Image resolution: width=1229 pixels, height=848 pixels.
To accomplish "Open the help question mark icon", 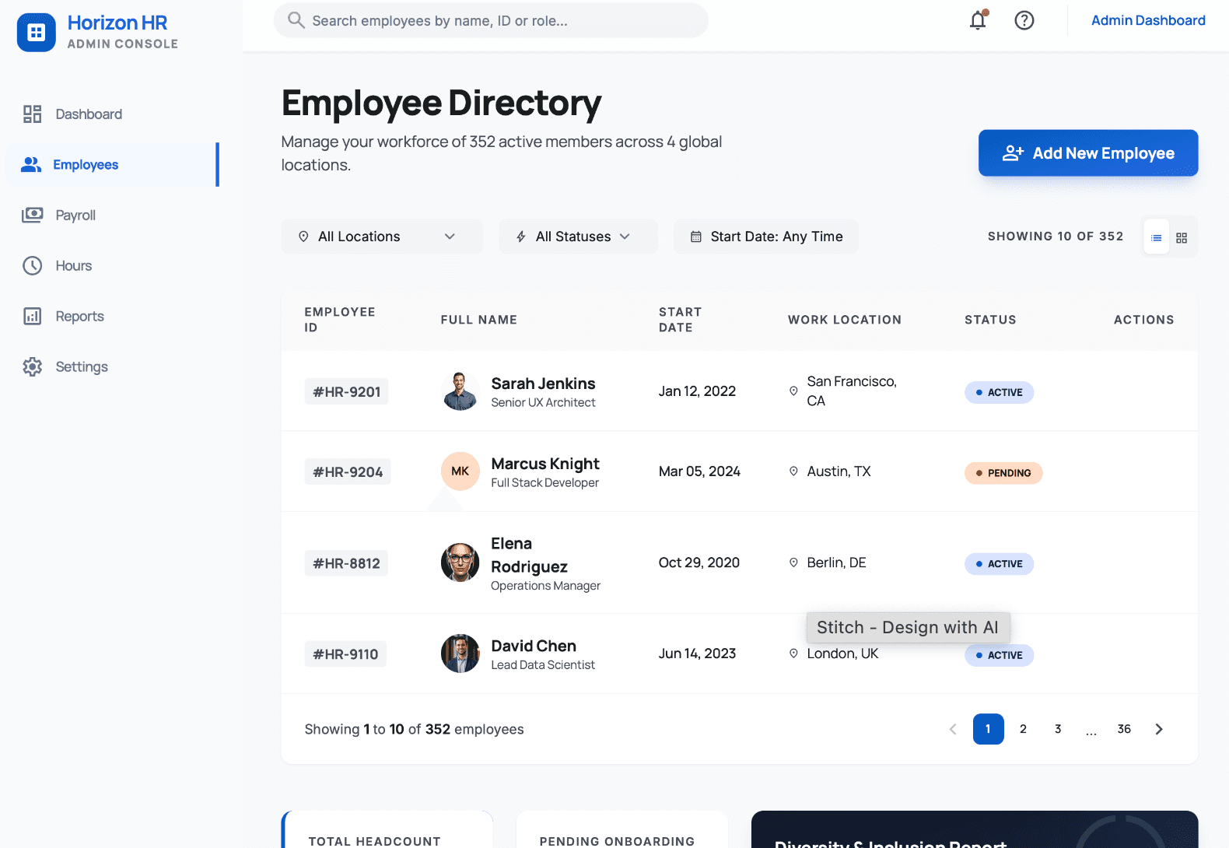I will (x=1024, y=20).
